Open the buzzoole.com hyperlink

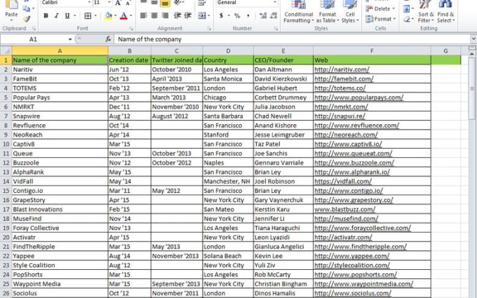point(354,163)
